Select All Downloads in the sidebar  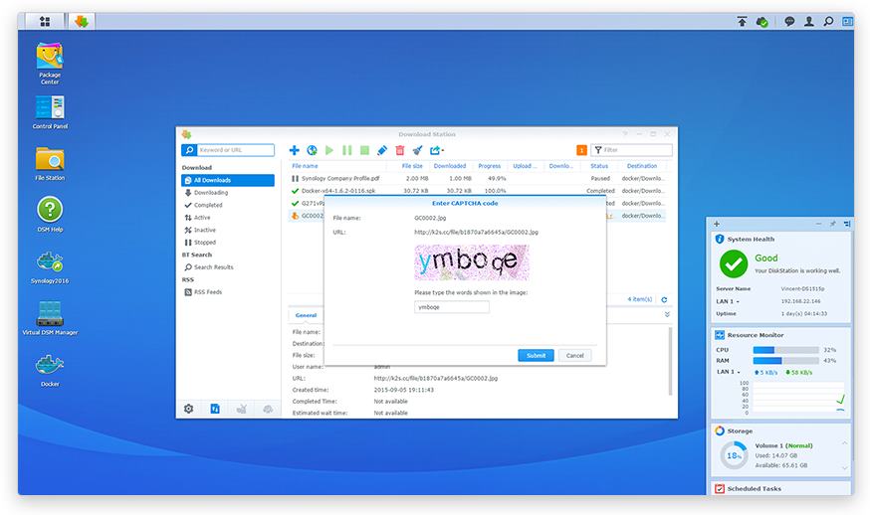click(x=228, y=180)
